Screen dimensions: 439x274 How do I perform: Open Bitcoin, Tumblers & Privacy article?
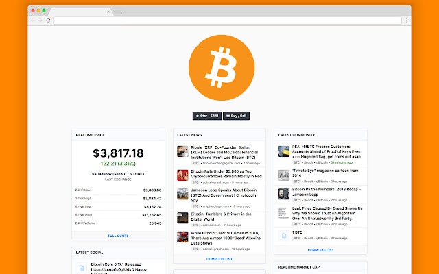(x=221, y=216)
